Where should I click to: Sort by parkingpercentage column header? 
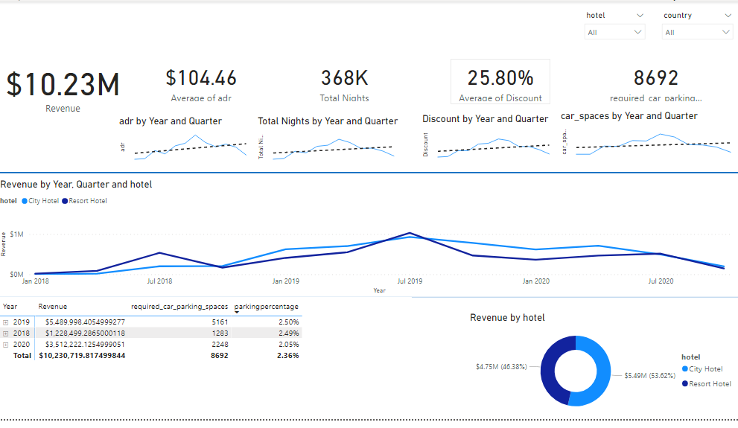tap(267, 307)
